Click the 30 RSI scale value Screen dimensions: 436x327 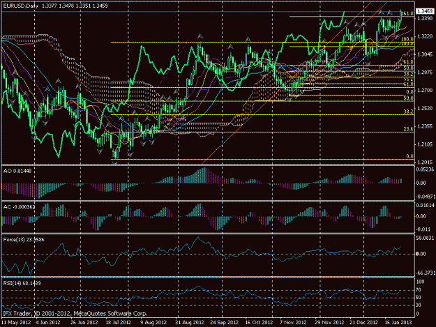pyautogui.click(x=419, y=305)
